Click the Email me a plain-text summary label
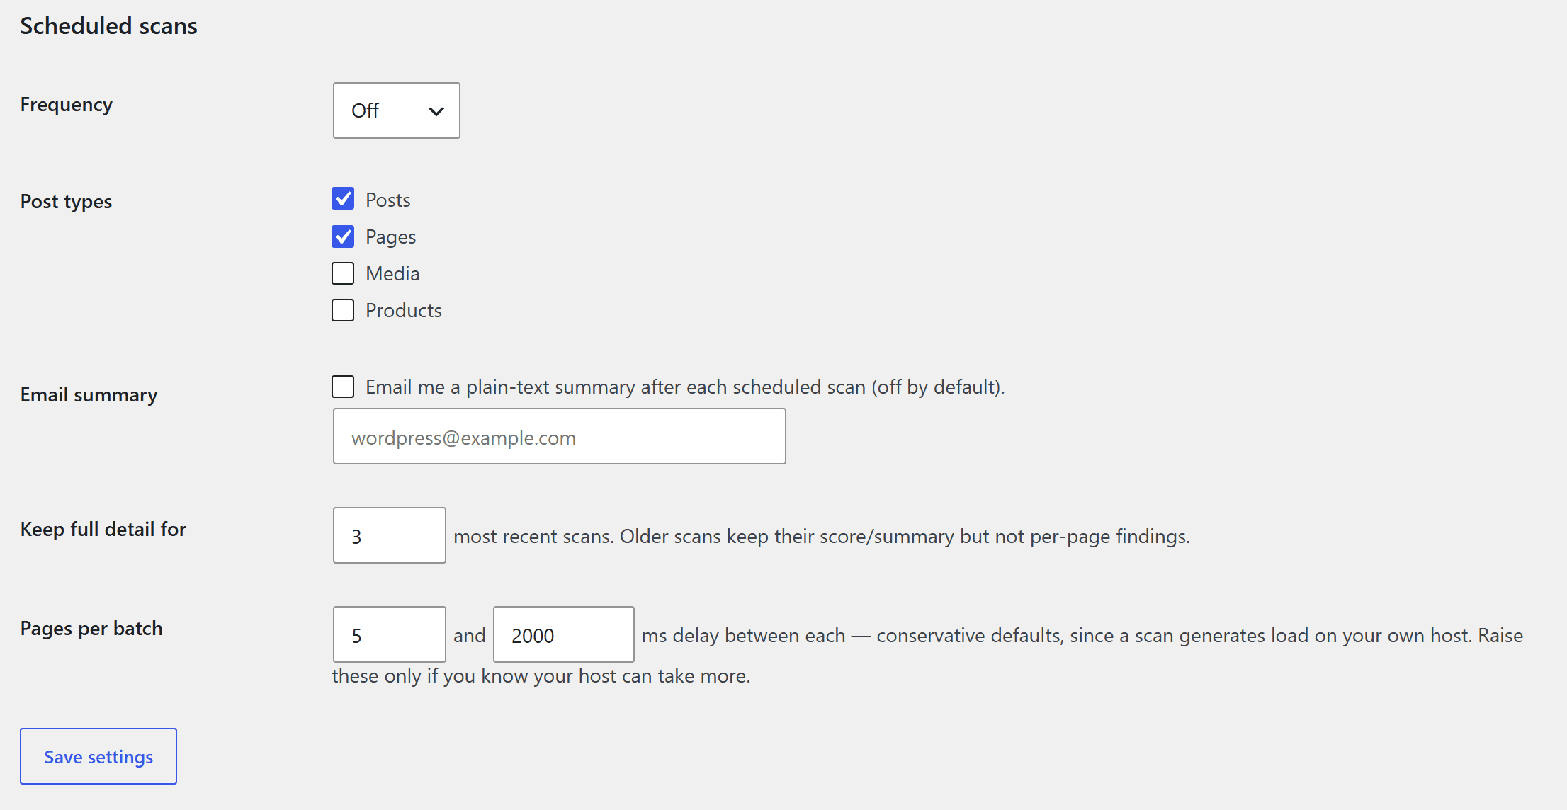Screen dimensions: 1567x810 [685, 387]
